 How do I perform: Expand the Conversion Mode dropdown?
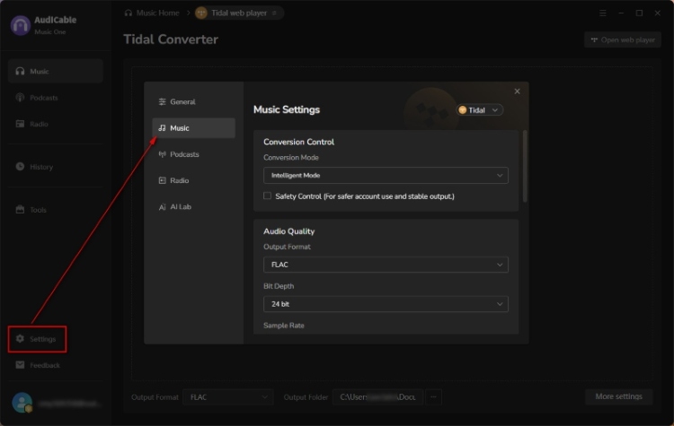point(386,176)
